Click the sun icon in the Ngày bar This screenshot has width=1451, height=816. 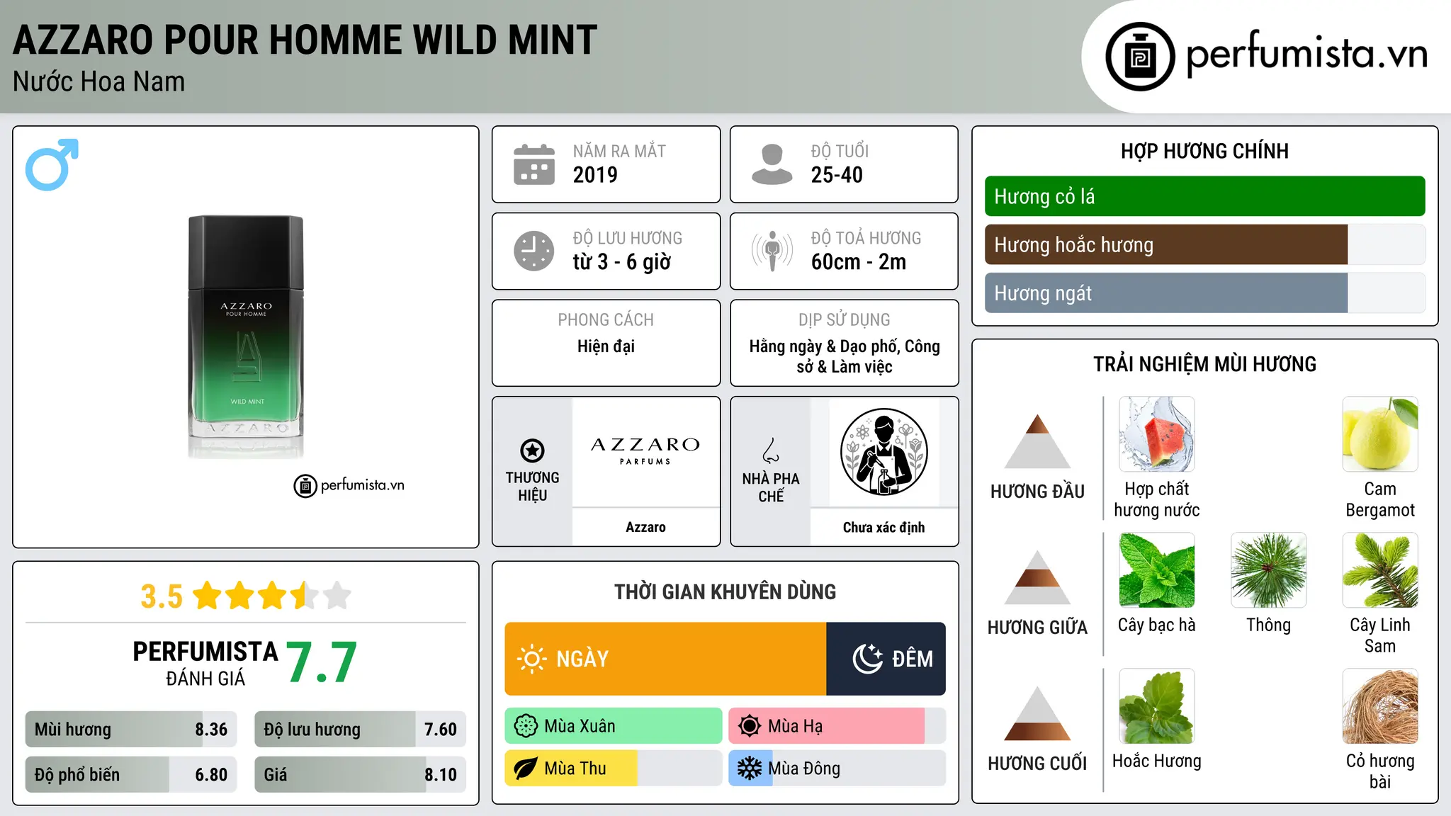(531, 659)
